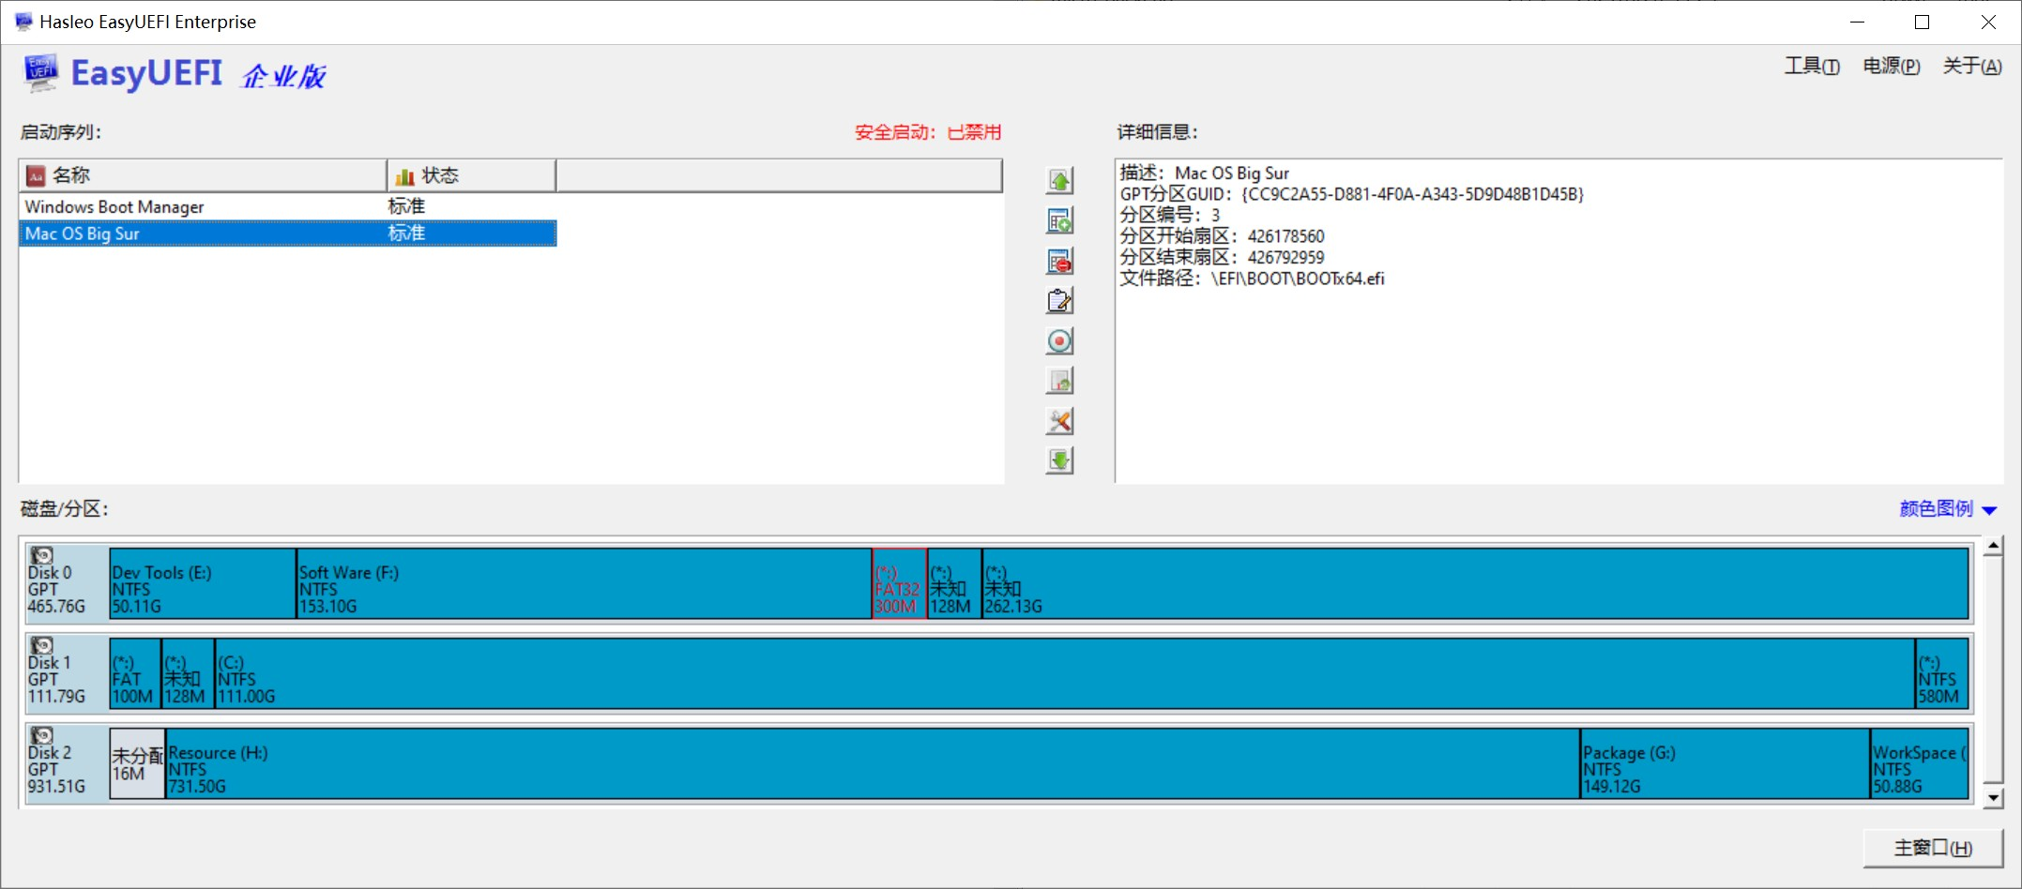2022x889 pixels.
Task: Open the 电源(P) menu
Action: click(1892, 66)
